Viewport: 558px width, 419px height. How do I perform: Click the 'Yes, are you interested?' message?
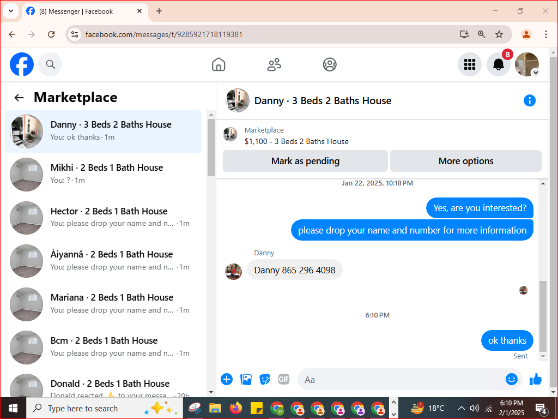[480, 208]
